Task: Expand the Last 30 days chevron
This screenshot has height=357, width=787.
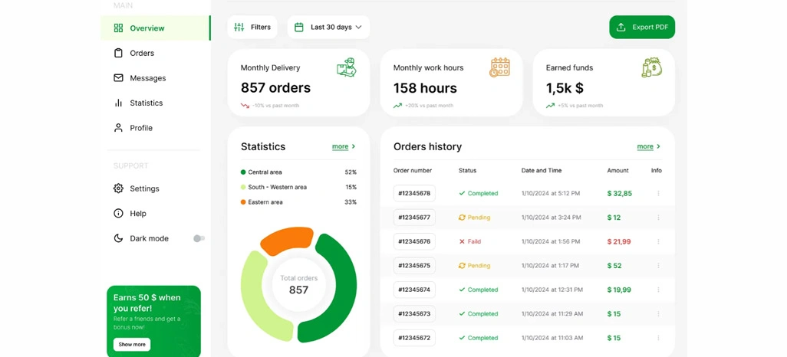Action: pos(358,27)
